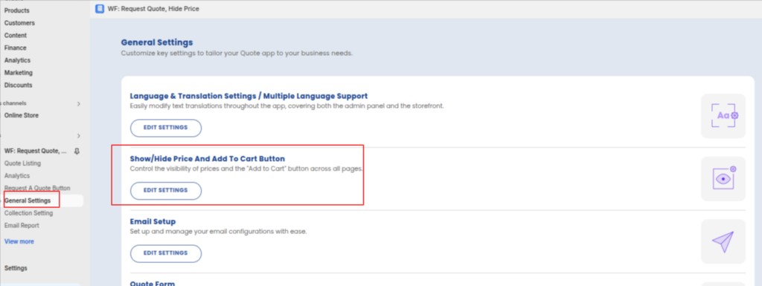Open Request A Quote Button page
The width and height of the screenshot is (762, 286).
(37, 188)
